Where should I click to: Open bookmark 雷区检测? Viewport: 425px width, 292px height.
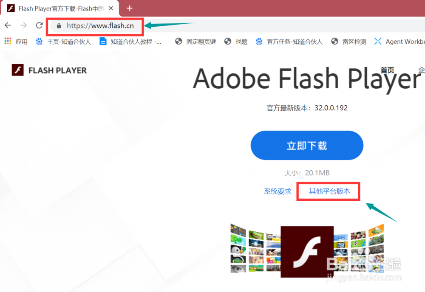348,42
